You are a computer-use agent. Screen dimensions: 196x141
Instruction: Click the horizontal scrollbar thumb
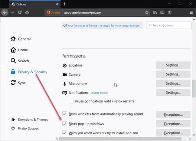(120, 139)
